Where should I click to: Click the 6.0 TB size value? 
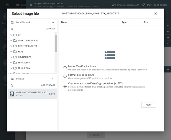[x=52, y=94]
